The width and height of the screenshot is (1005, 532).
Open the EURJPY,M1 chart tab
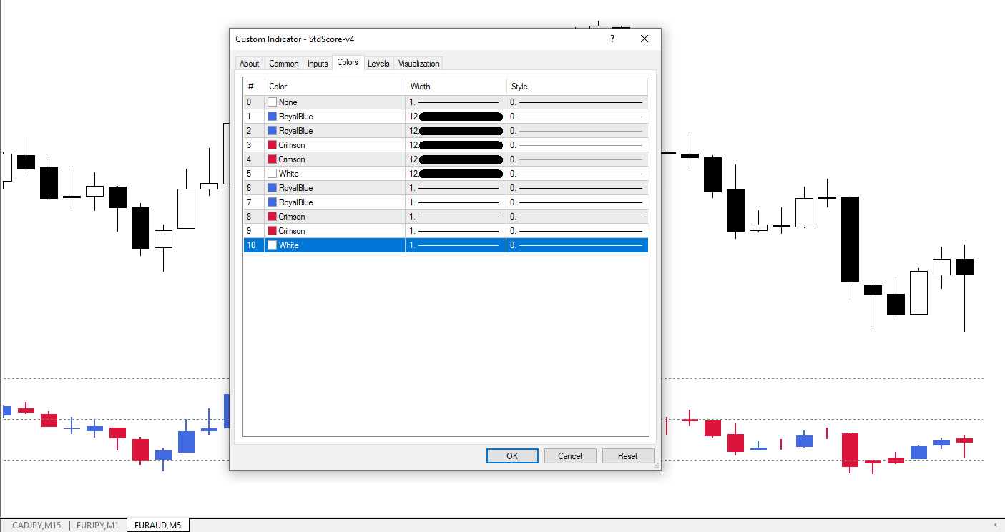tap(97, 526)
